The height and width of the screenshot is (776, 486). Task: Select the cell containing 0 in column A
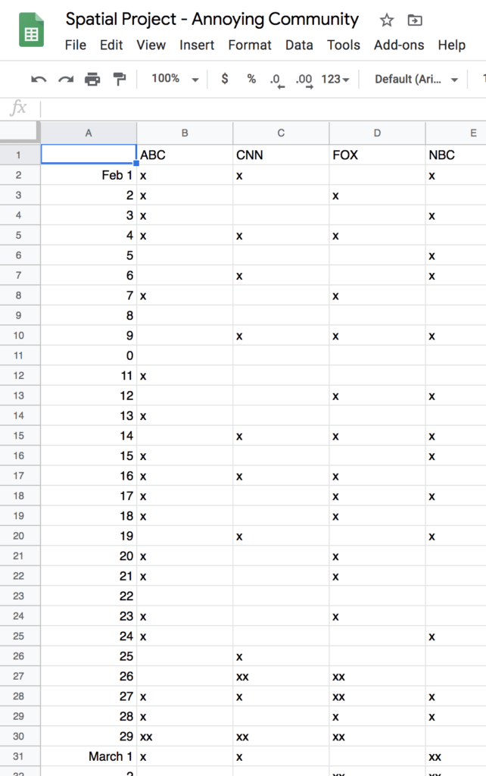[89, 355]
